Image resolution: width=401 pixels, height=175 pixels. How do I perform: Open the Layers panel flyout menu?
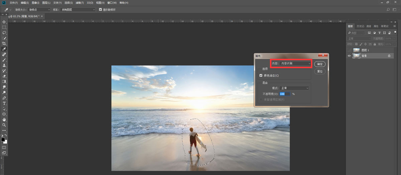[395, 26]
